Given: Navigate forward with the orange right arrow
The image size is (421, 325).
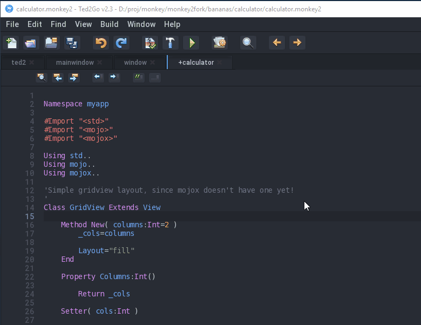Looking at the screenshot, I should (x=297, y=43).
